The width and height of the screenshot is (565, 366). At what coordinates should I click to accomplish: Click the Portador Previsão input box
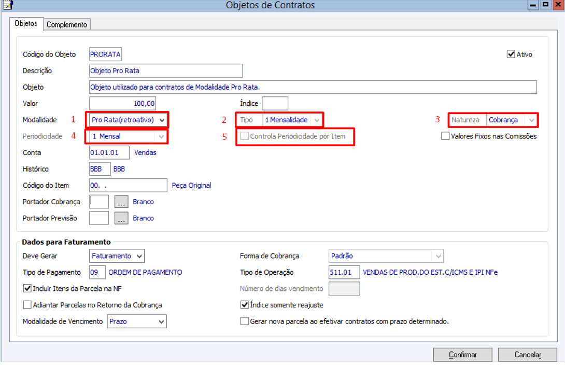[x=99, y=218]
